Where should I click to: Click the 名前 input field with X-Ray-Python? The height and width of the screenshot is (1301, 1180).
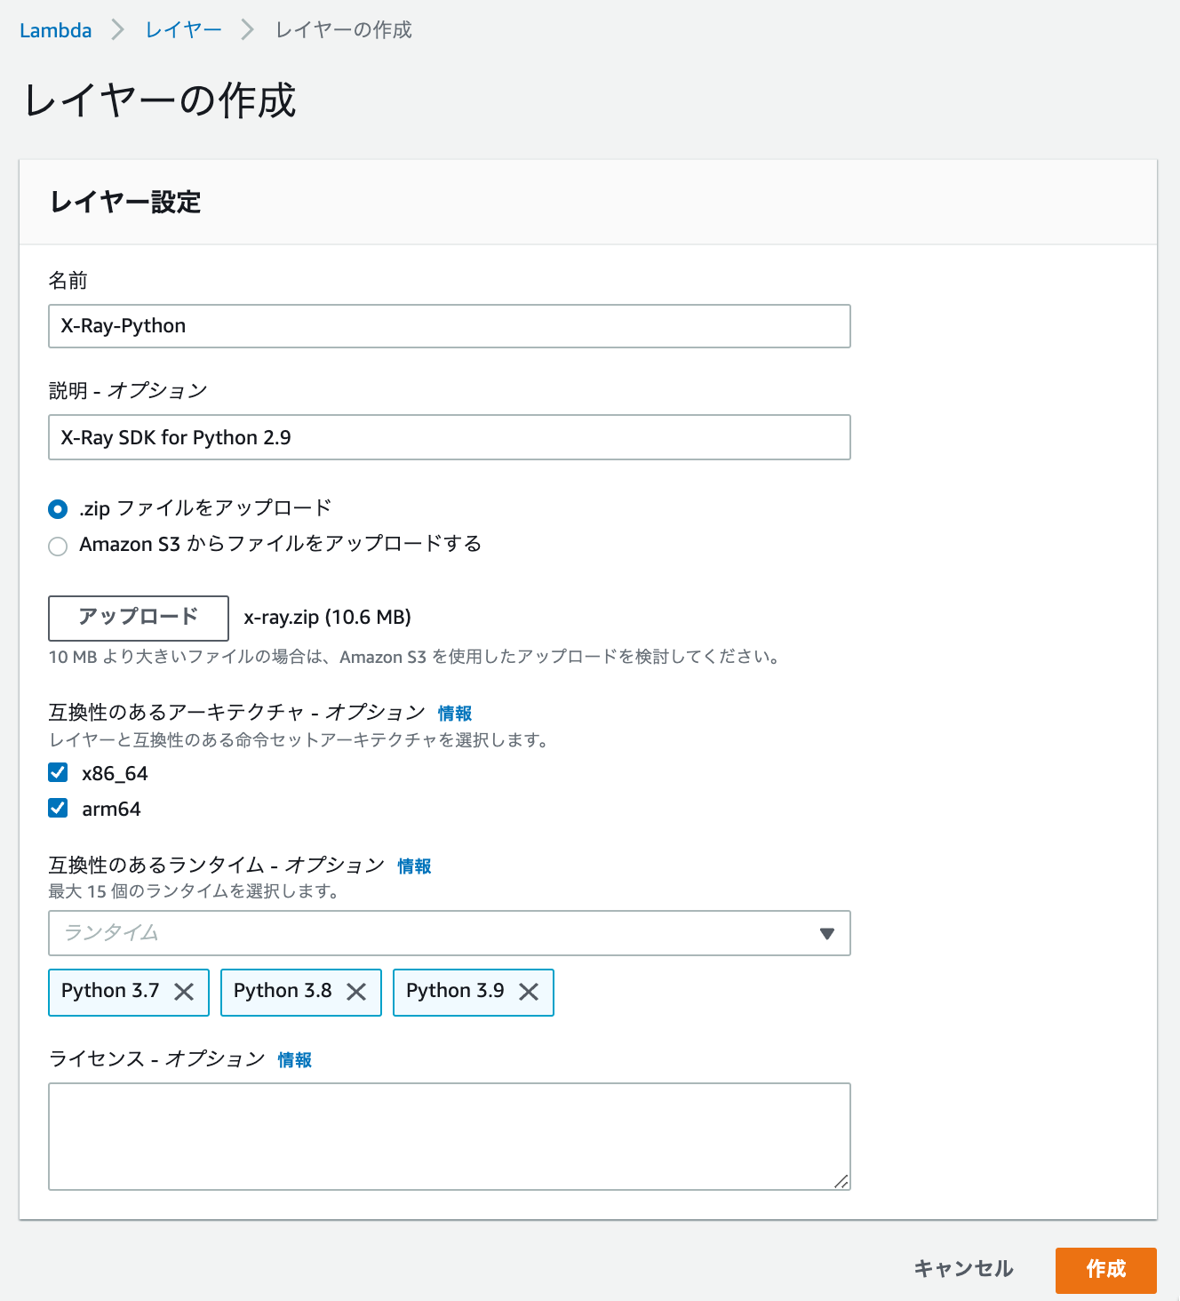pyautogui.click(x=450, y=326)
